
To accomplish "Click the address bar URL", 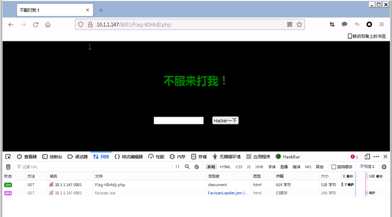I will click(134, 24).
